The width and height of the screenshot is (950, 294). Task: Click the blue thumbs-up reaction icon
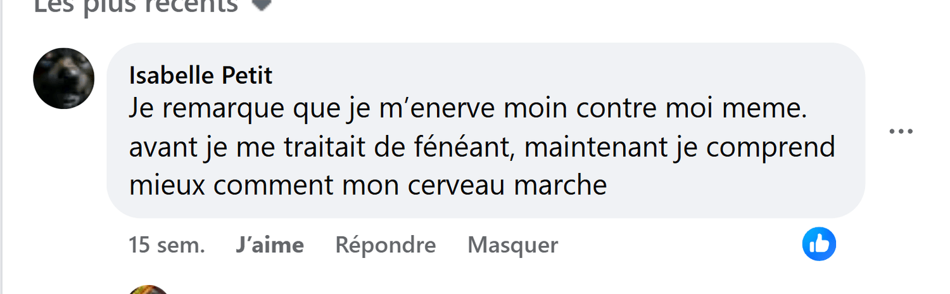tap(819, 244)
